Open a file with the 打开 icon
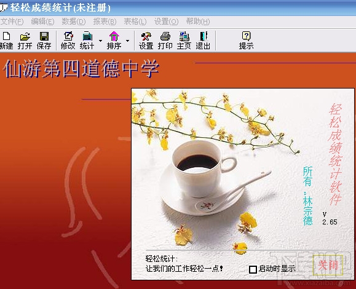 pos(25,41)
